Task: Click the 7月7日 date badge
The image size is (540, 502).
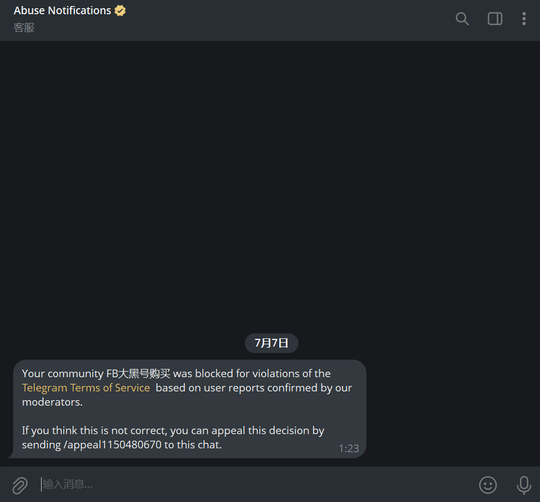Action: tap(272, 343)
